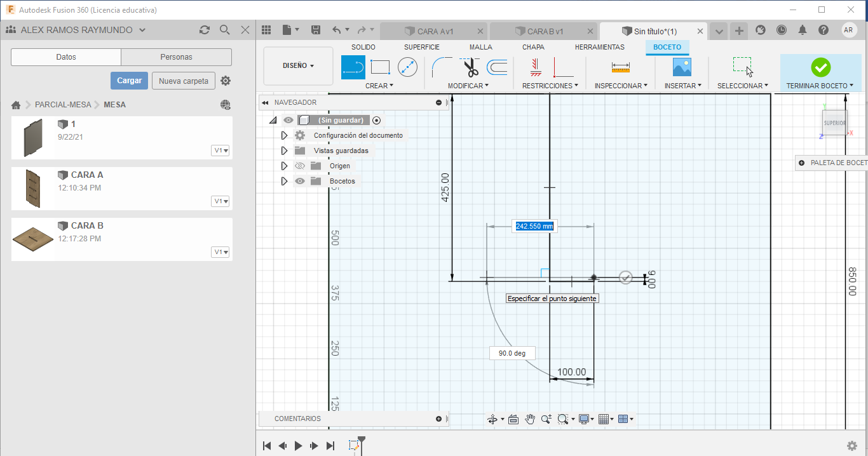Switch to the SOLIDO ribbon tab

(363, 47)
